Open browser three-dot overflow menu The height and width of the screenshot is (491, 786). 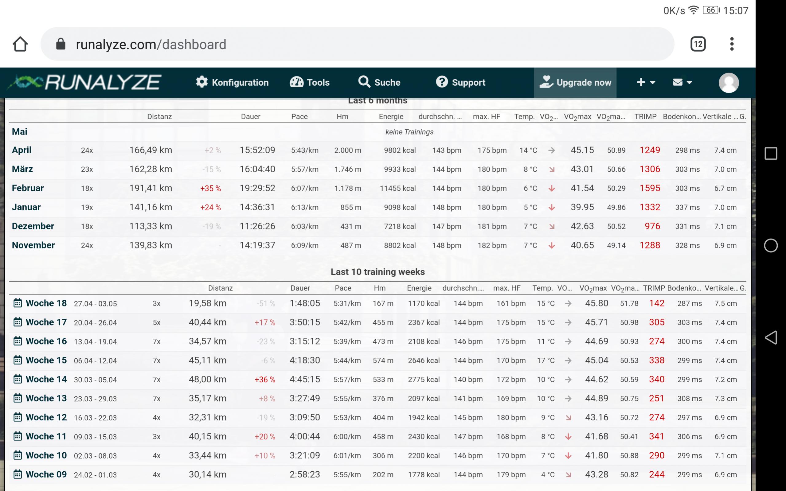731,44
